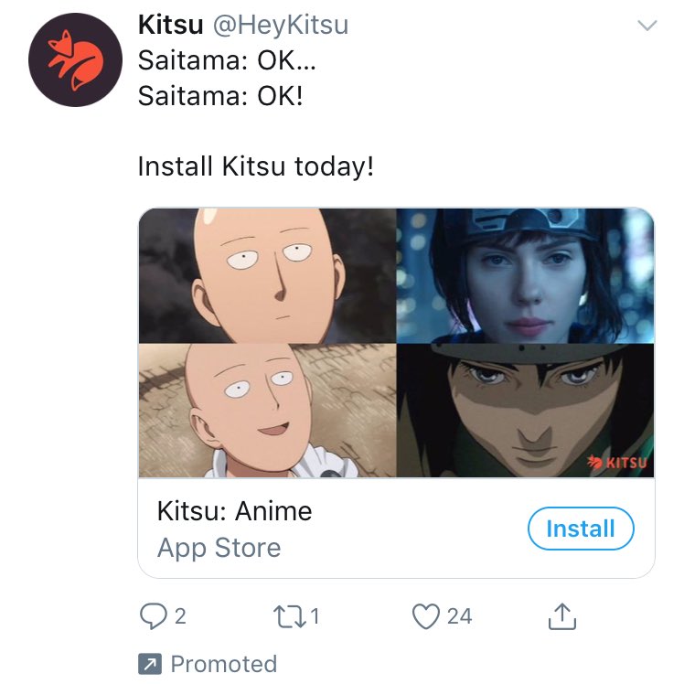View the live-action blue-helmet image panel
684x684 pixels.
pos(525,275)
